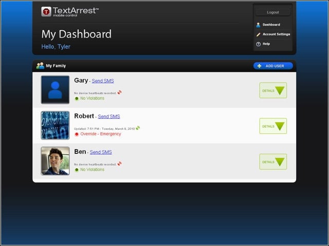Screen dimensions: 329x246
Task: Click Gary's No Violations text
Action: pos(93,98)
